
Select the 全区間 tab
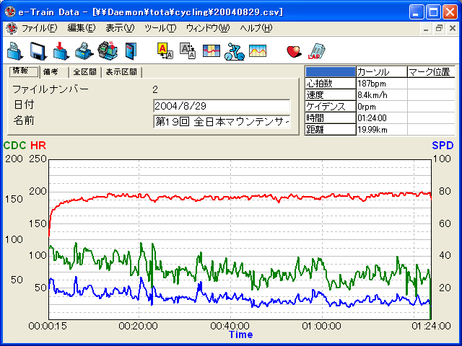[x=84, y=72]
